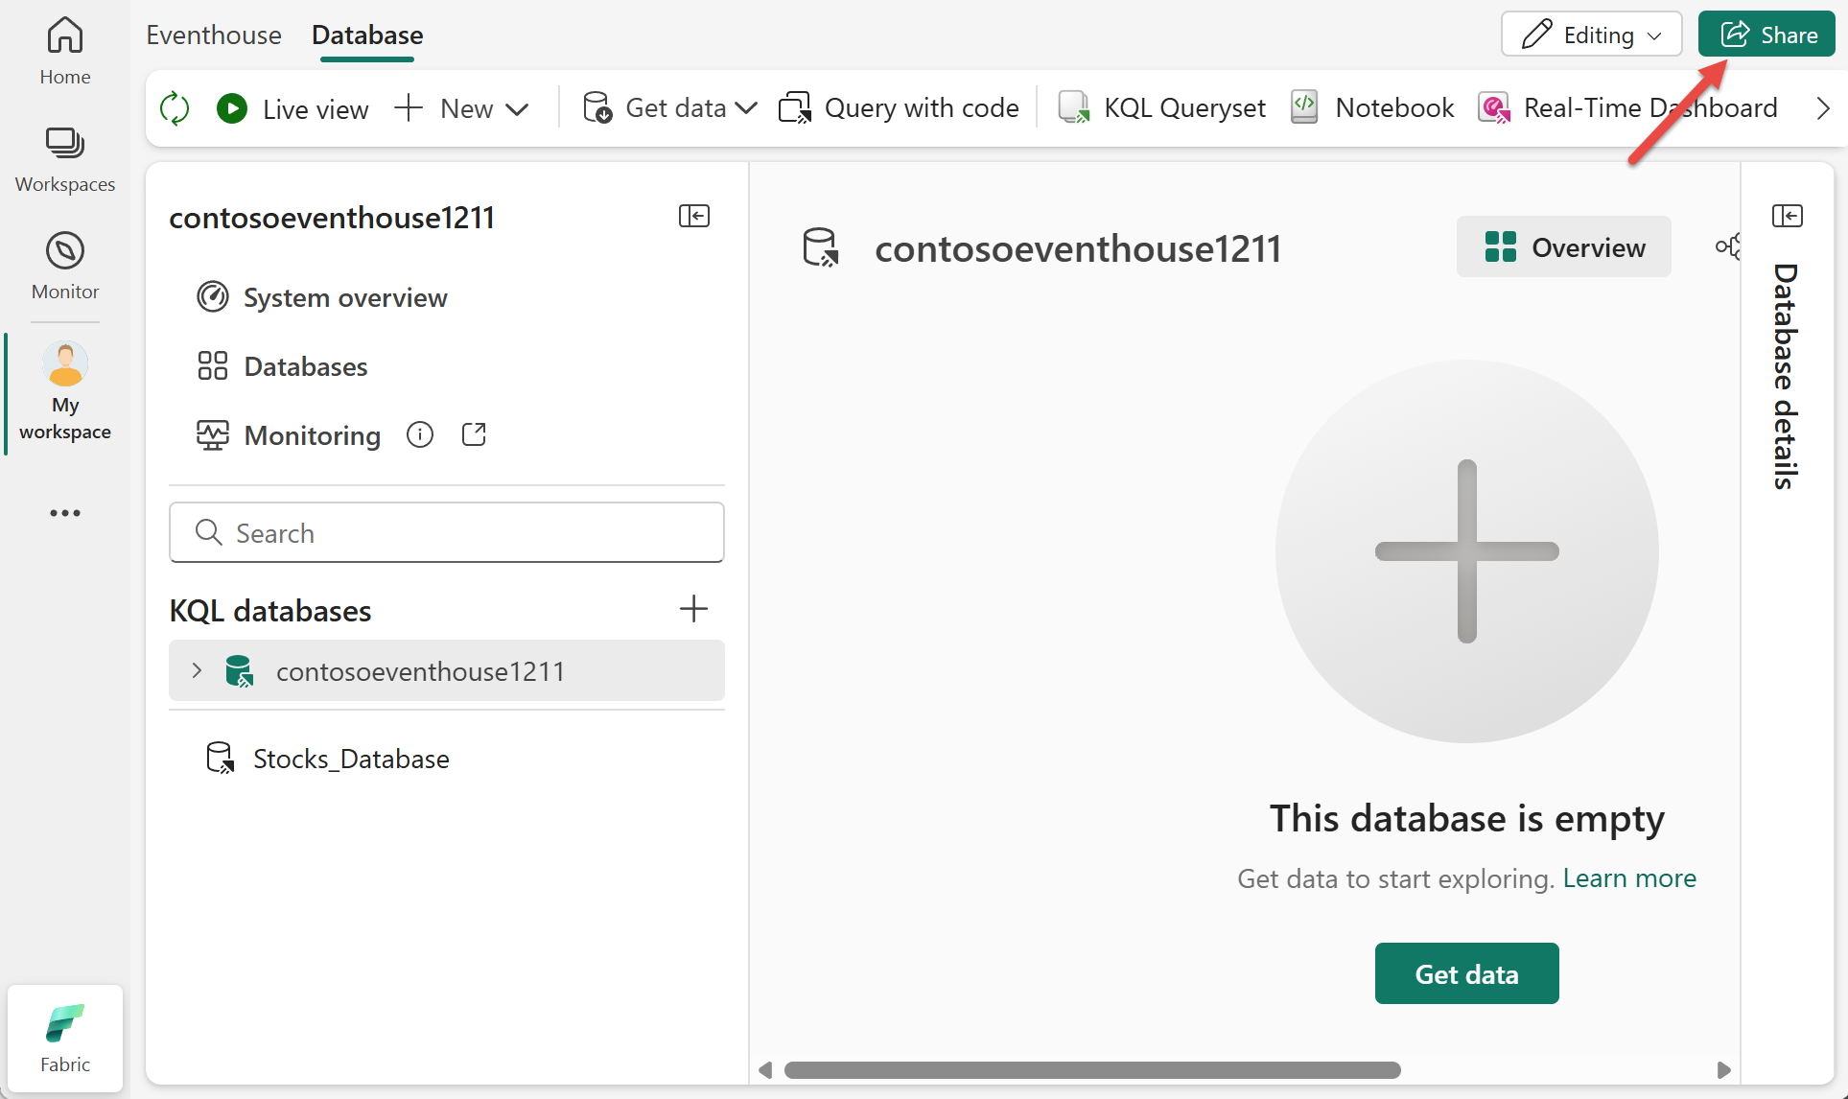Start Live view with play icon
Screen dimensions: 1848x1099
click(232, 108)
